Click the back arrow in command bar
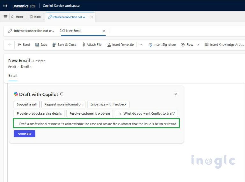Viewport: 245px width, 182px height. [x=10, y=45]
